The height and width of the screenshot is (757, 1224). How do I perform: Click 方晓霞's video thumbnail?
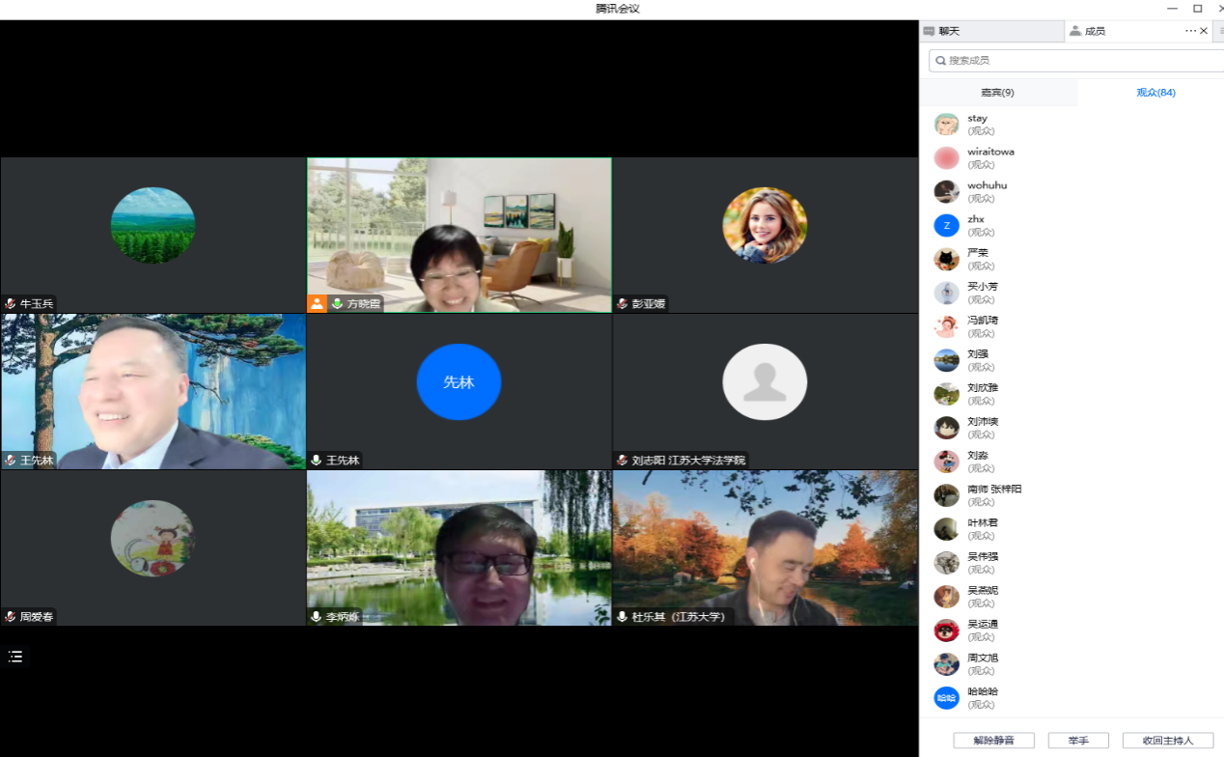[459, 235]
